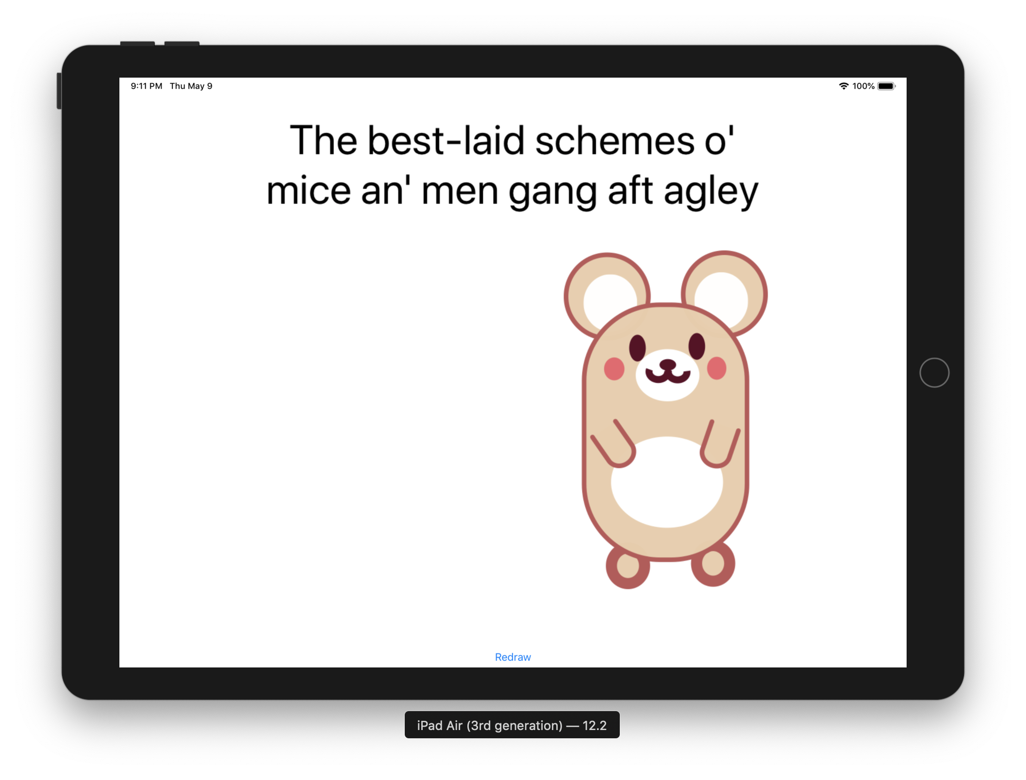
Task: Click the battery icon in status bar
Action: [x=886, y=86]
